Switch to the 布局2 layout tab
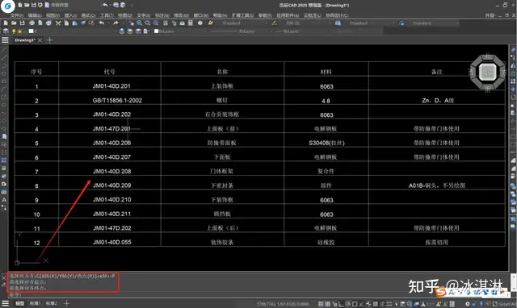The height and width of the screenshot is (308, 517). [x=51, y=303]
